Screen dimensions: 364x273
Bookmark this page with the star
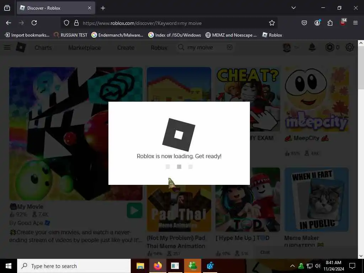coord(272,23)
